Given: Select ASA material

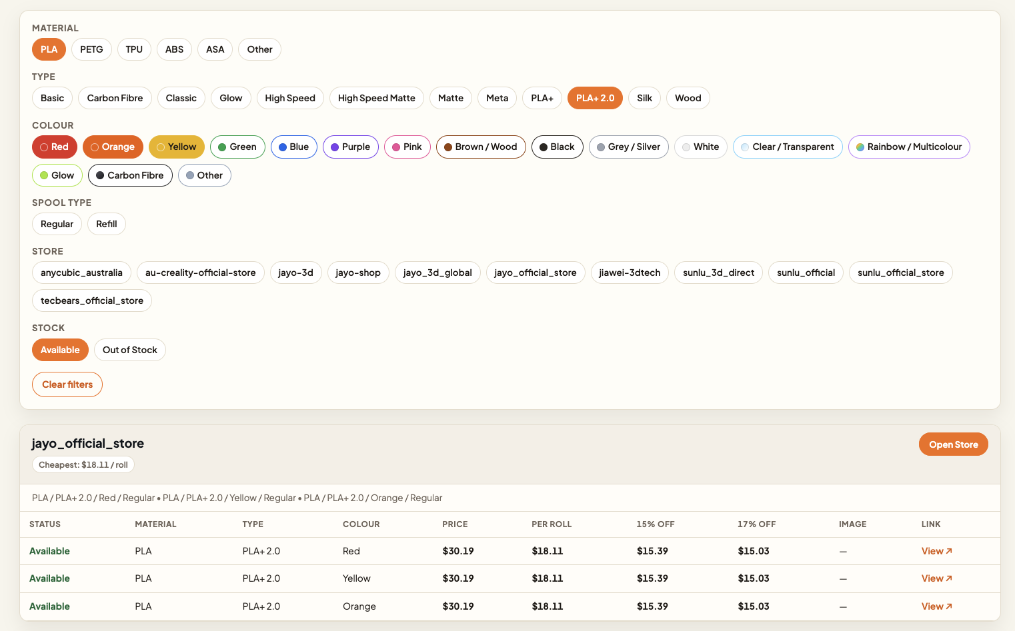Looking at the screenshot, I should 215,49.
